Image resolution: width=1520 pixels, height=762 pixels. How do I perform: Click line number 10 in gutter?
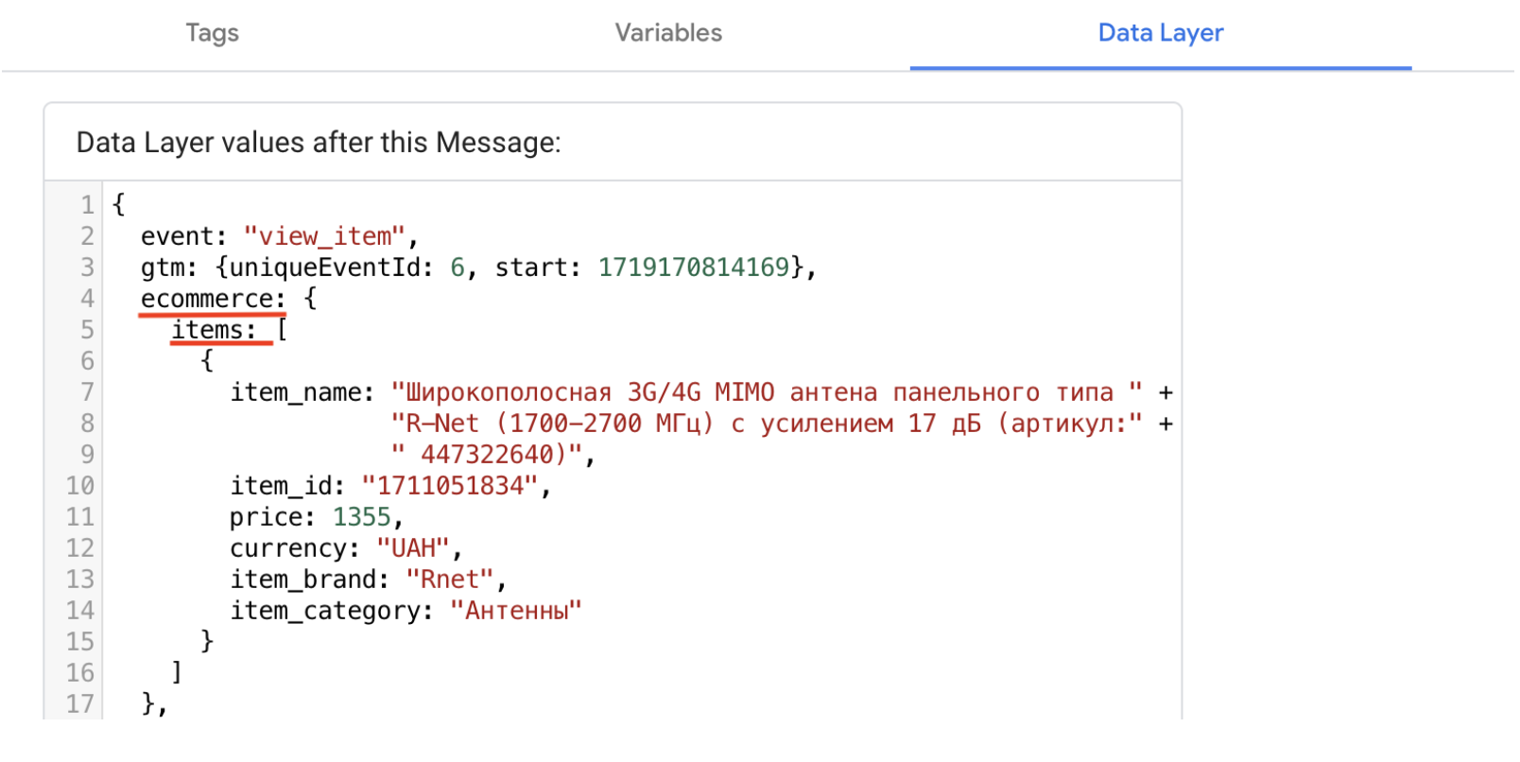point(80,486)
